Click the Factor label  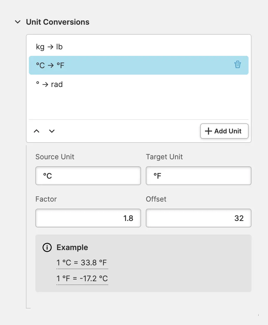(46, 199)
